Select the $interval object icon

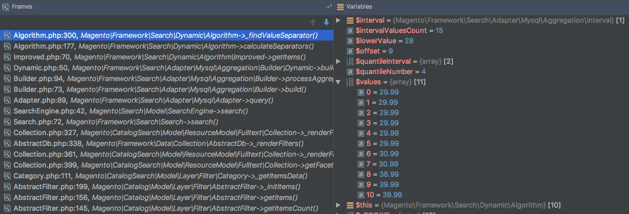coord(350,20)
